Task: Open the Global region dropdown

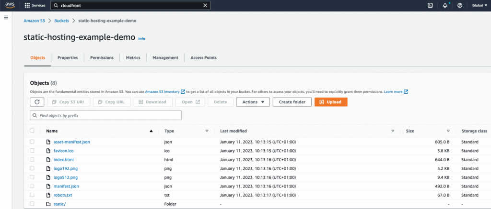Action: pos(479,5)
